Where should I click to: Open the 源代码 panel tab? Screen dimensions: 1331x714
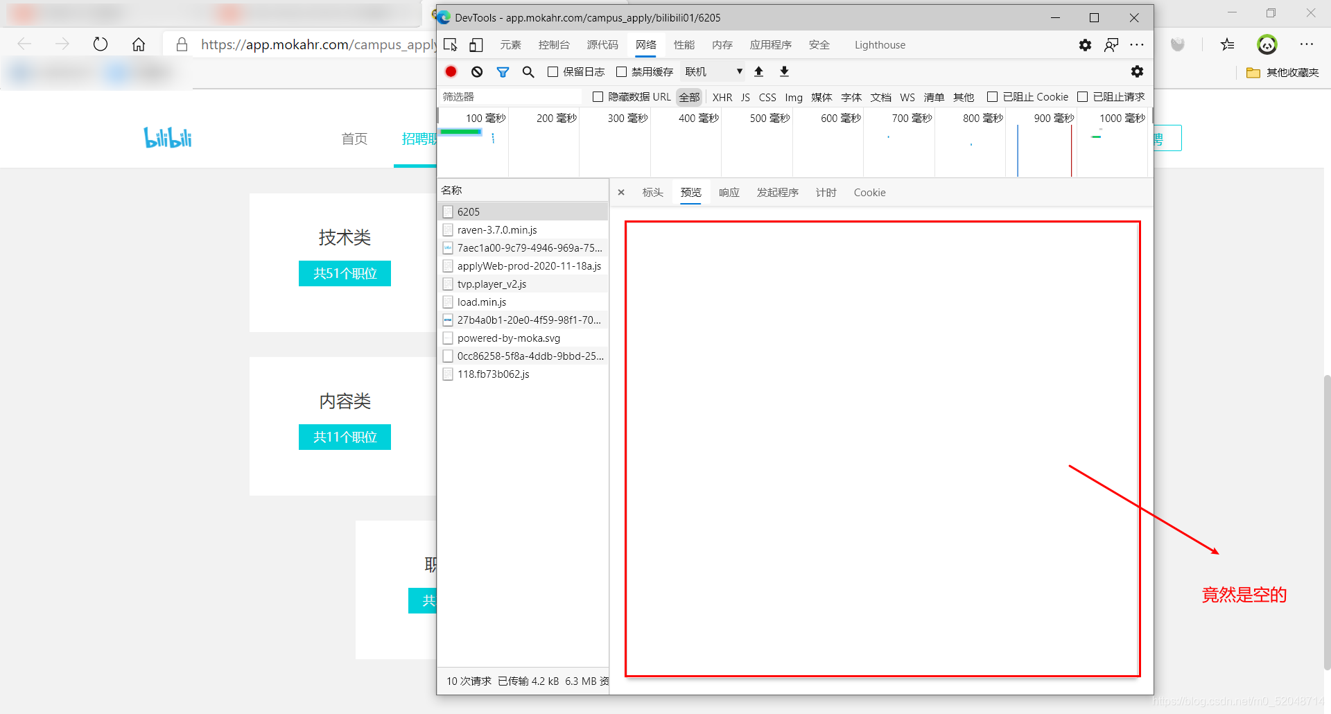602,45
